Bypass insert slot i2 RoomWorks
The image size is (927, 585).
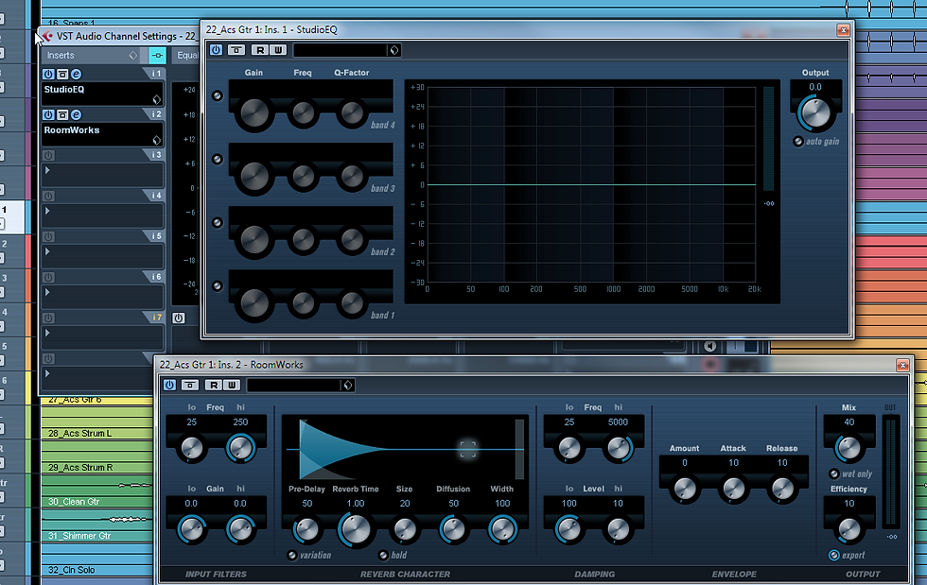(62, 114)
